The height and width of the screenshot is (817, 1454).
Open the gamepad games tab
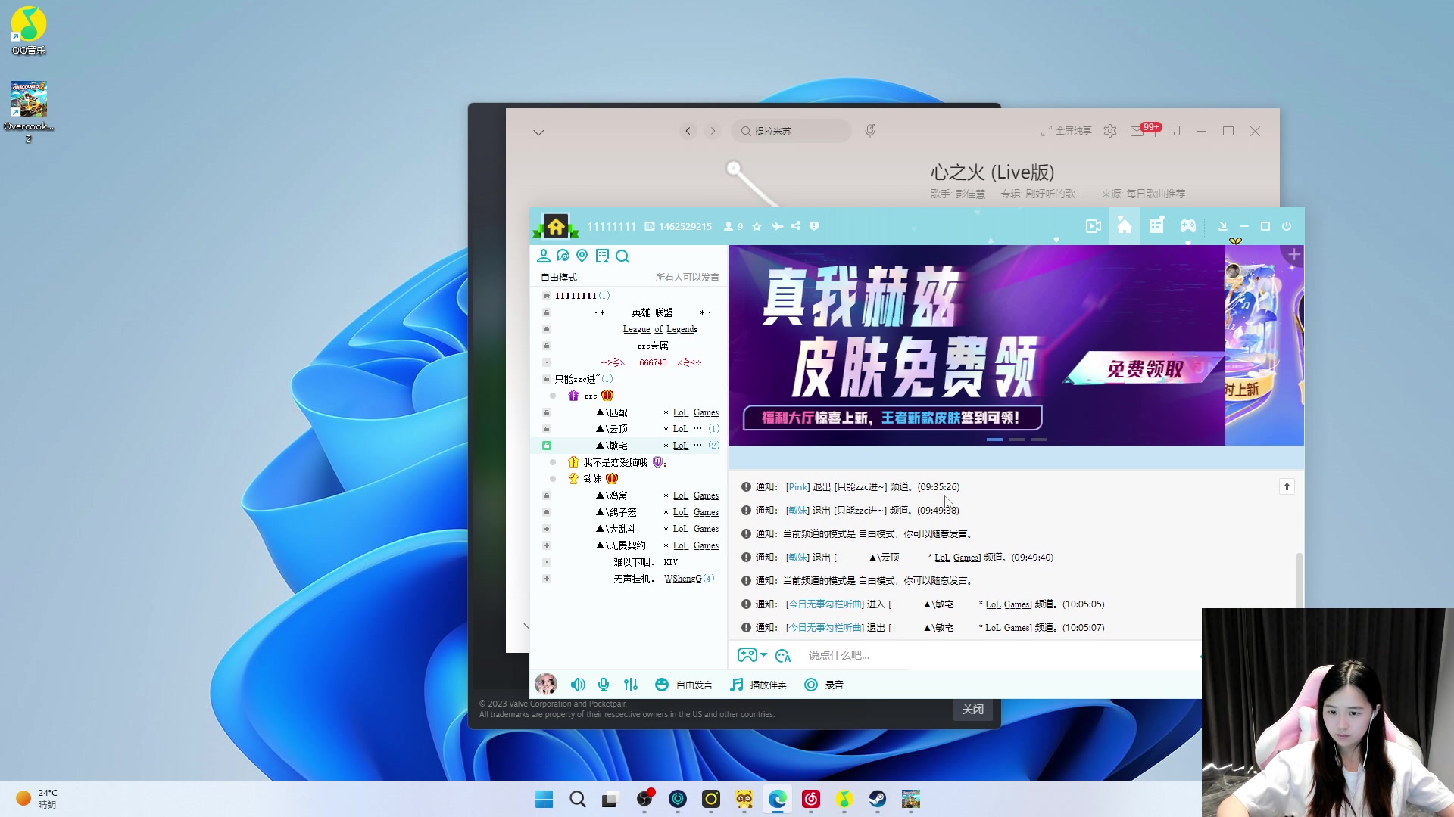tap(1187, 226)
